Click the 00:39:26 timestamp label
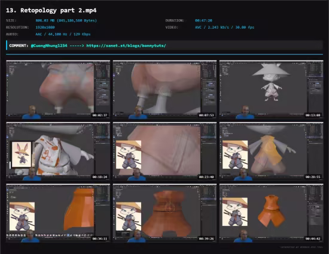This screenshot has width=329, height=254. pyautogui.click(x=206, y=238)
